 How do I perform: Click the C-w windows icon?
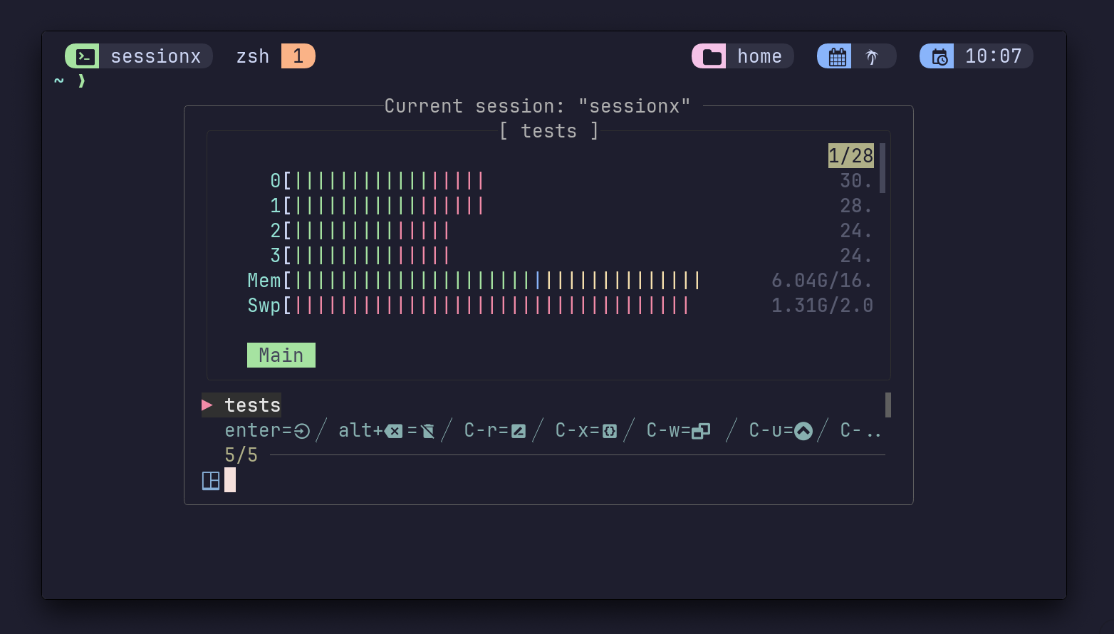coord(701,431)
